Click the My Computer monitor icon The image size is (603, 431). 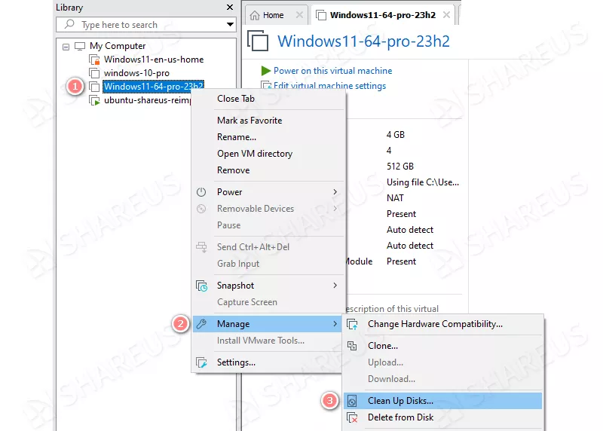(80, 46)
